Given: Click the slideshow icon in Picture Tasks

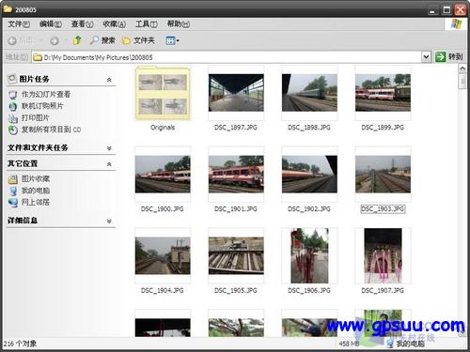Looking at the screenshot, I should click(13, 95).
